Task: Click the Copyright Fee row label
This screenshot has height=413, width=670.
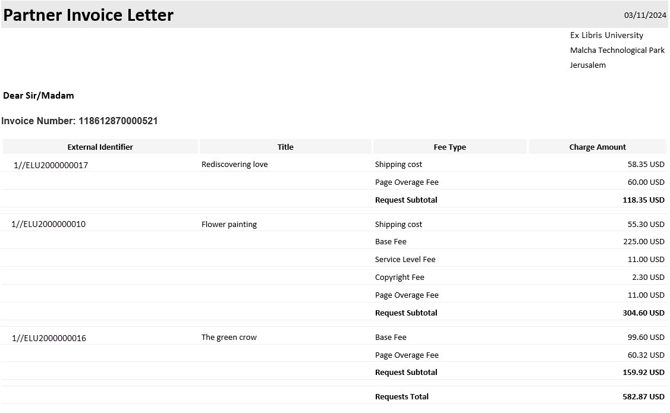Action: coord(400,277)
